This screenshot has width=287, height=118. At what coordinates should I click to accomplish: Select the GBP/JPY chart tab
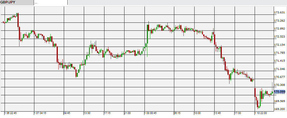tap(16, 3)
